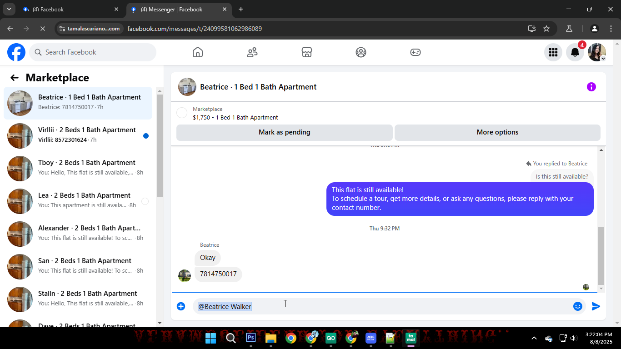This screenshot has width=621, height=349.
Task: Switch to the first Facebook tab
Action: coord(70,9)
